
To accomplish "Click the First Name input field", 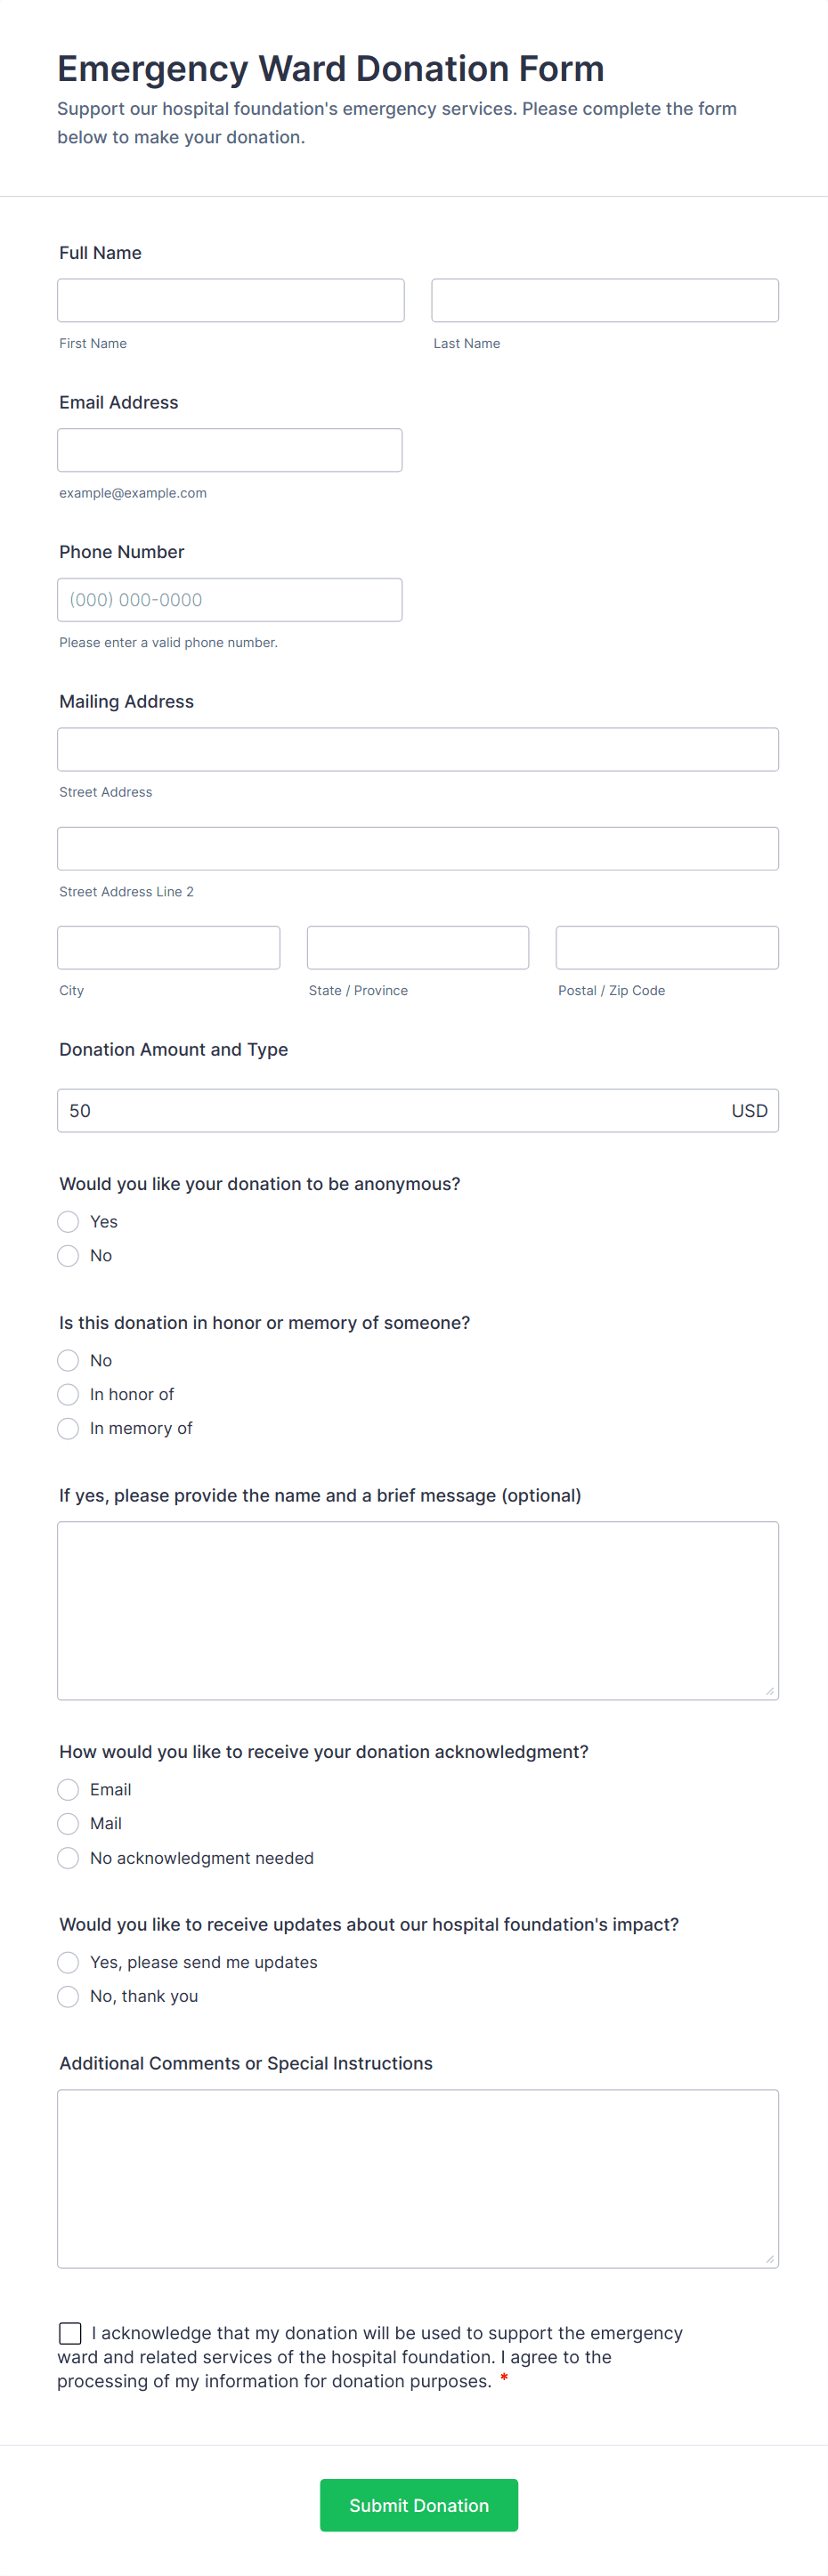I will point(230,299).
